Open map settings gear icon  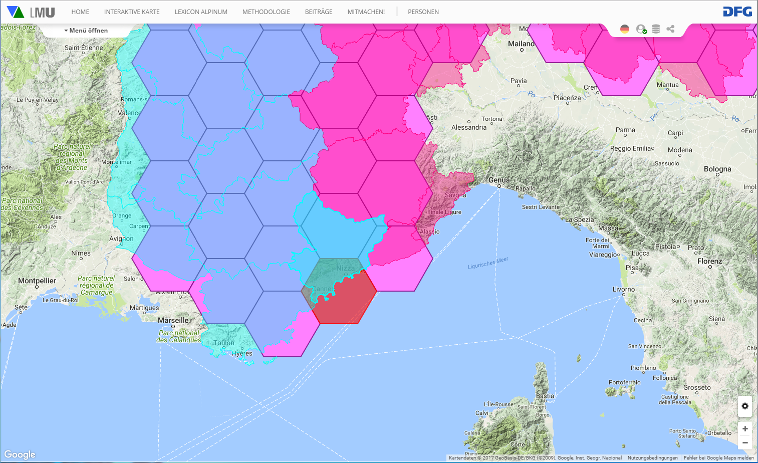[745, 406]
